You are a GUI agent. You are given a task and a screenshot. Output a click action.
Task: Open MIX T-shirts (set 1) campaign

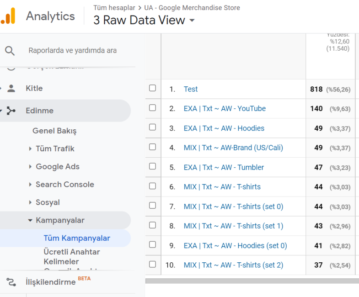(233, 226)
